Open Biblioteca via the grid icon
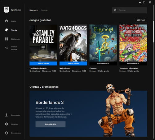Image resolution: width=155 pixels, height=140 pixels. pos(7,39)
